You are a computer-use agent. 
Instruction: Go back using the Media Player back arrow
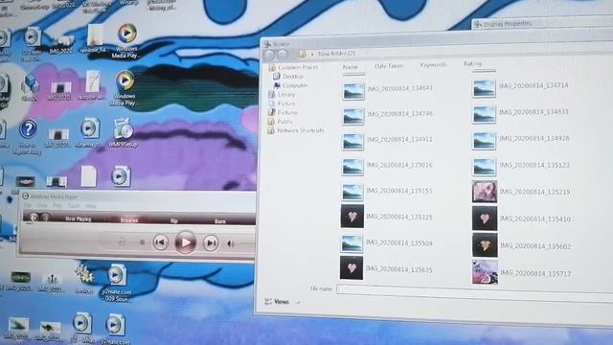coord(34,218)
